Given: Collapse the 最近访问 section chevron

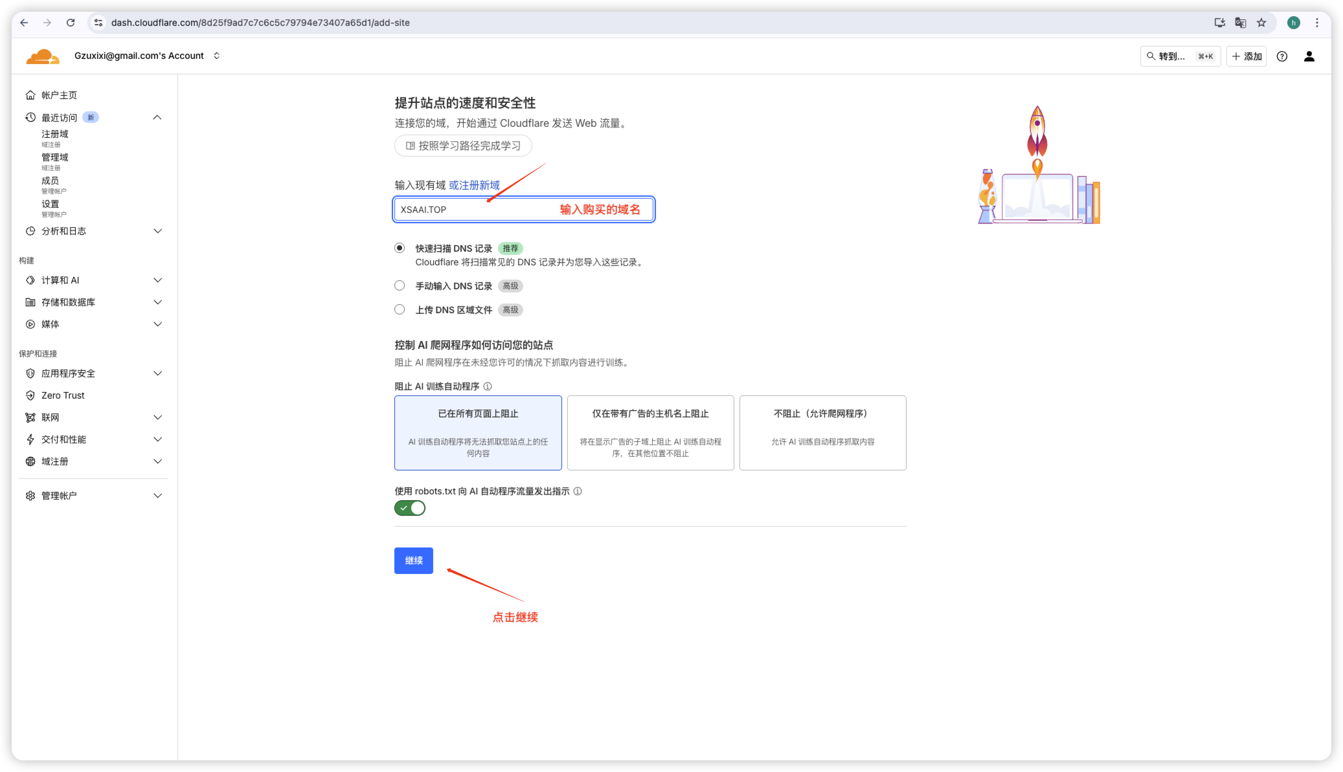Looking at the screenshot, I should point(157,117).
